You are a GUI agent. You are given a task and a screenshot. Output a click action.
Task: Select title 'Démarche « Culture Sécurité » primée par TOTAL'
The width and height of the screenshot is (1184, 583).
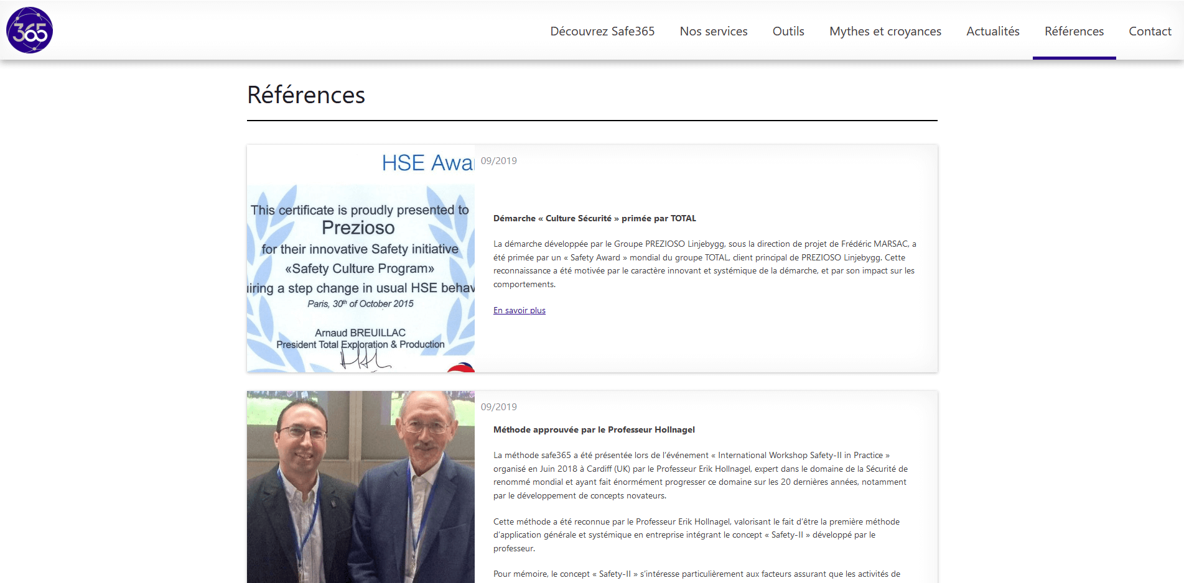[595, 218]
